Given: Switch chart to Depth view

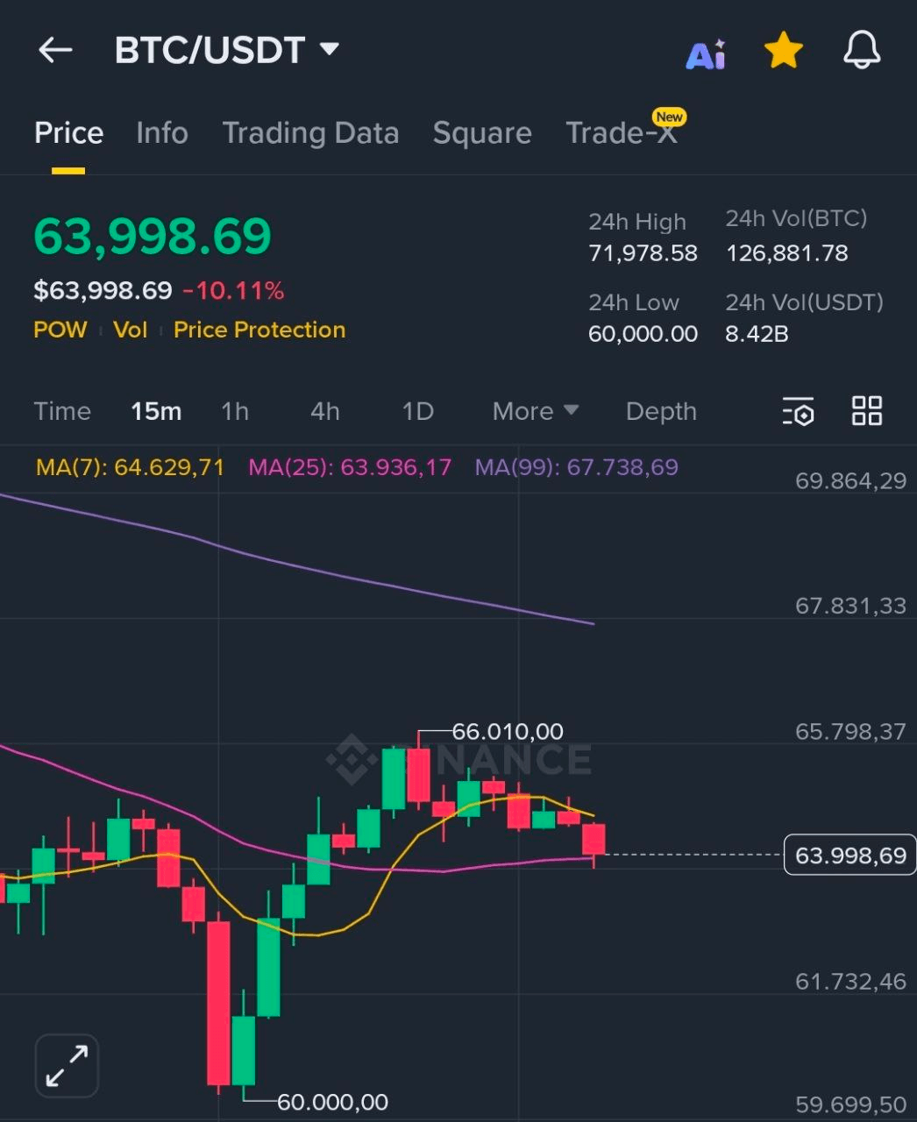Looking at the screenshot, I should tap(661, 411).
